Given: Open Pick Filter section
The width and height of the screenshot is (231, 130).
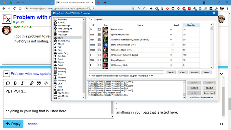Looking at the screenshot, I should [x=62, y=56].
